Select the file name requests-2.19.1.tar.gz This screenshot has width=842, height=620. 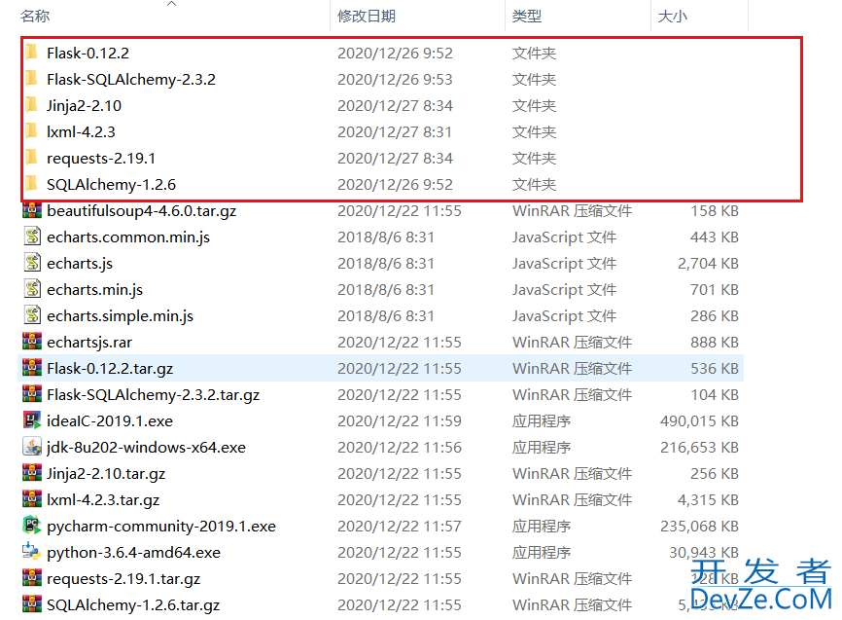[x=123, y=578]
